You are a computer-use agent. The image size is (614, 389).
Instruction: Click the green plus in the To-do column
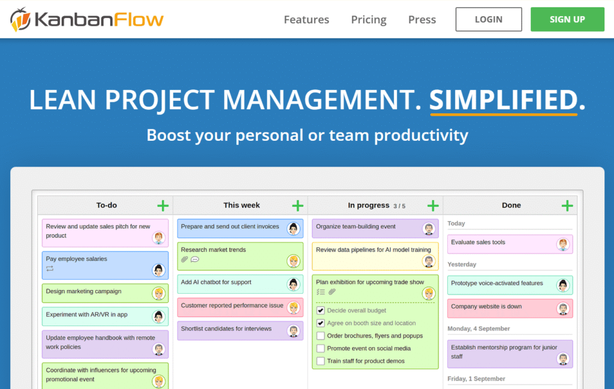pos(162,206)
